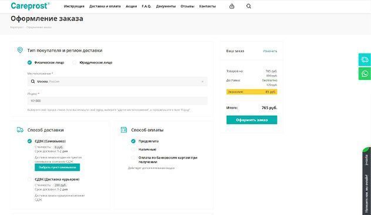Image resolution: width=371 pixels, height=215 pixels.
Task: Click the choose pickup point button
Action: tap(58, 167)
